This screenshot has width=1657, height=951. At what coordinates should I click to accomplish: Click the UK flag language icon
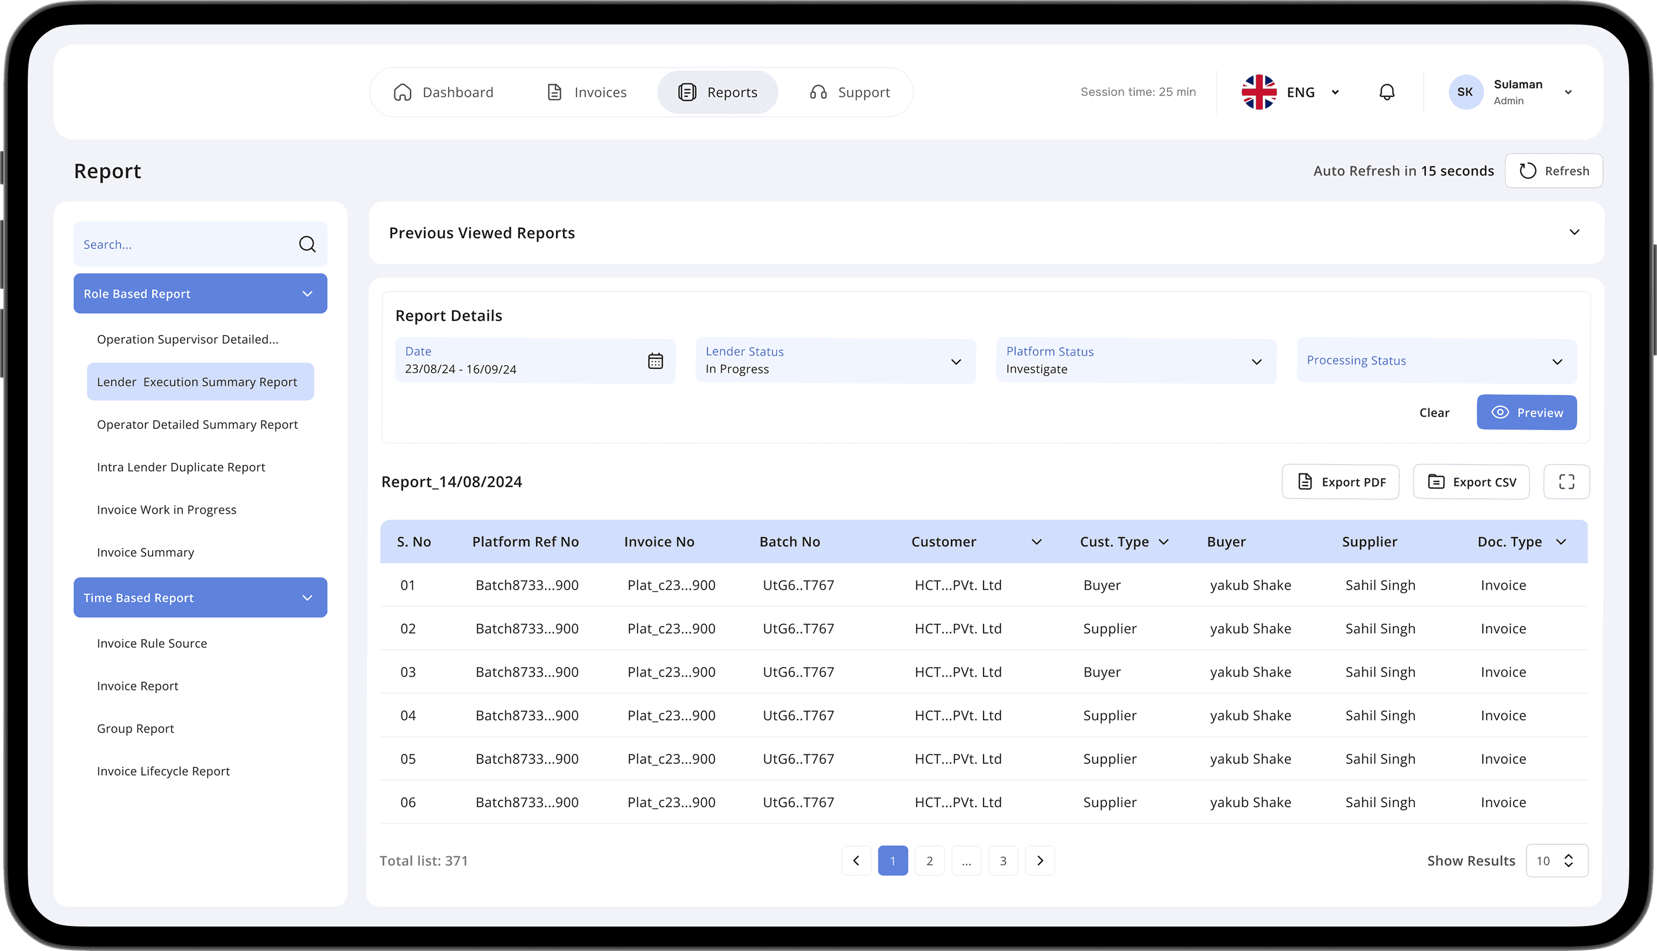coord(1259,92)
